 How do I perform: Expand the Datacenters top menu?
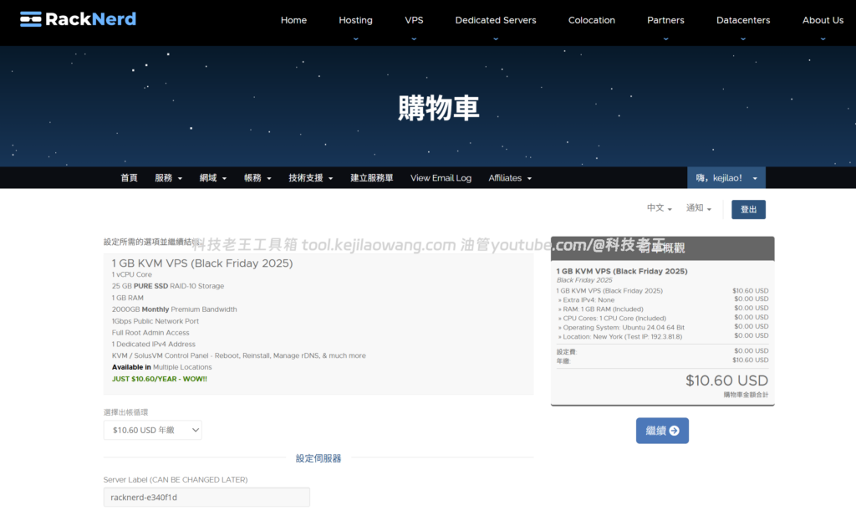point(743,20)
